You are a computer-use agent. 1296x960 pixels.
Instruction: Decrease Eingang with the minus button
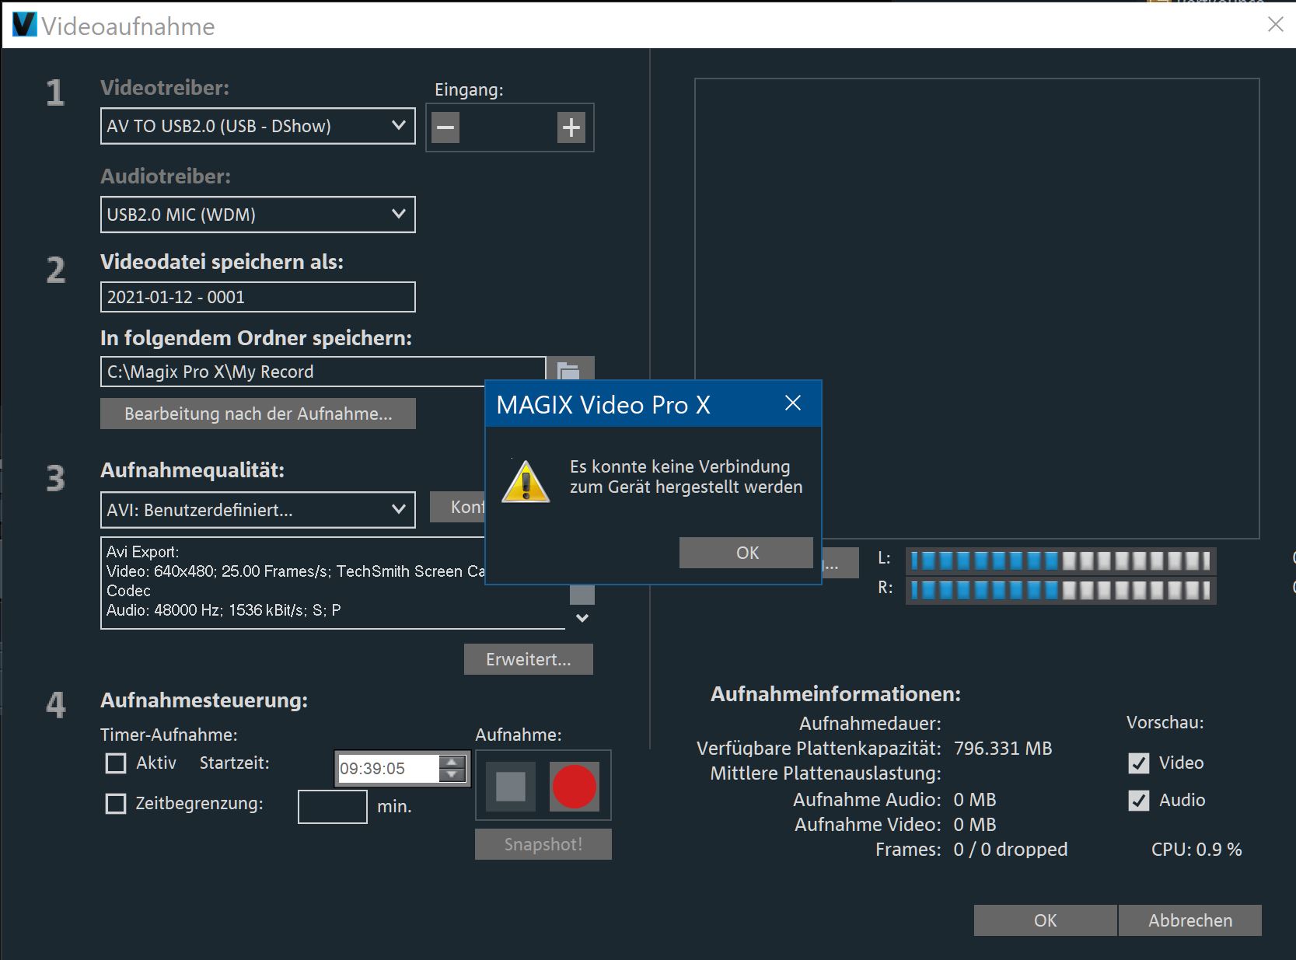[445, 127]
